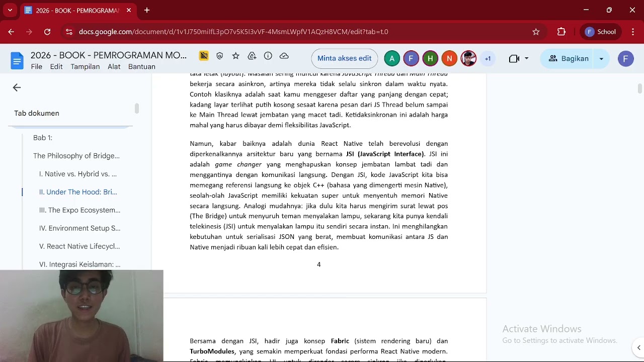Click the add-to-Drive shortcut icon

tap(252, 56)
